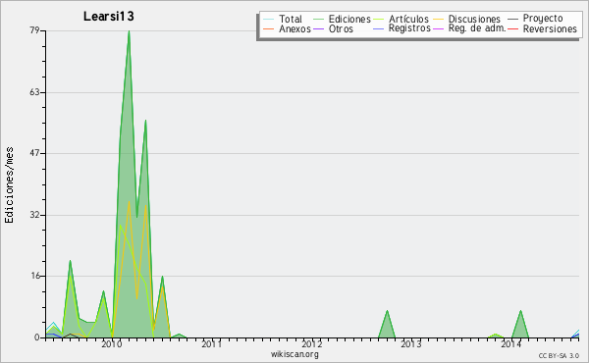Click the wikiscan.org caption
This screenshot has width=589, height=363.
coord(294,354)
